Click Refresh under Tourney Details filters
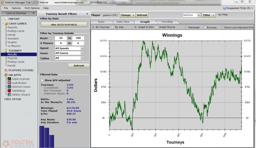The image size is (256, 148). [79, 66]
